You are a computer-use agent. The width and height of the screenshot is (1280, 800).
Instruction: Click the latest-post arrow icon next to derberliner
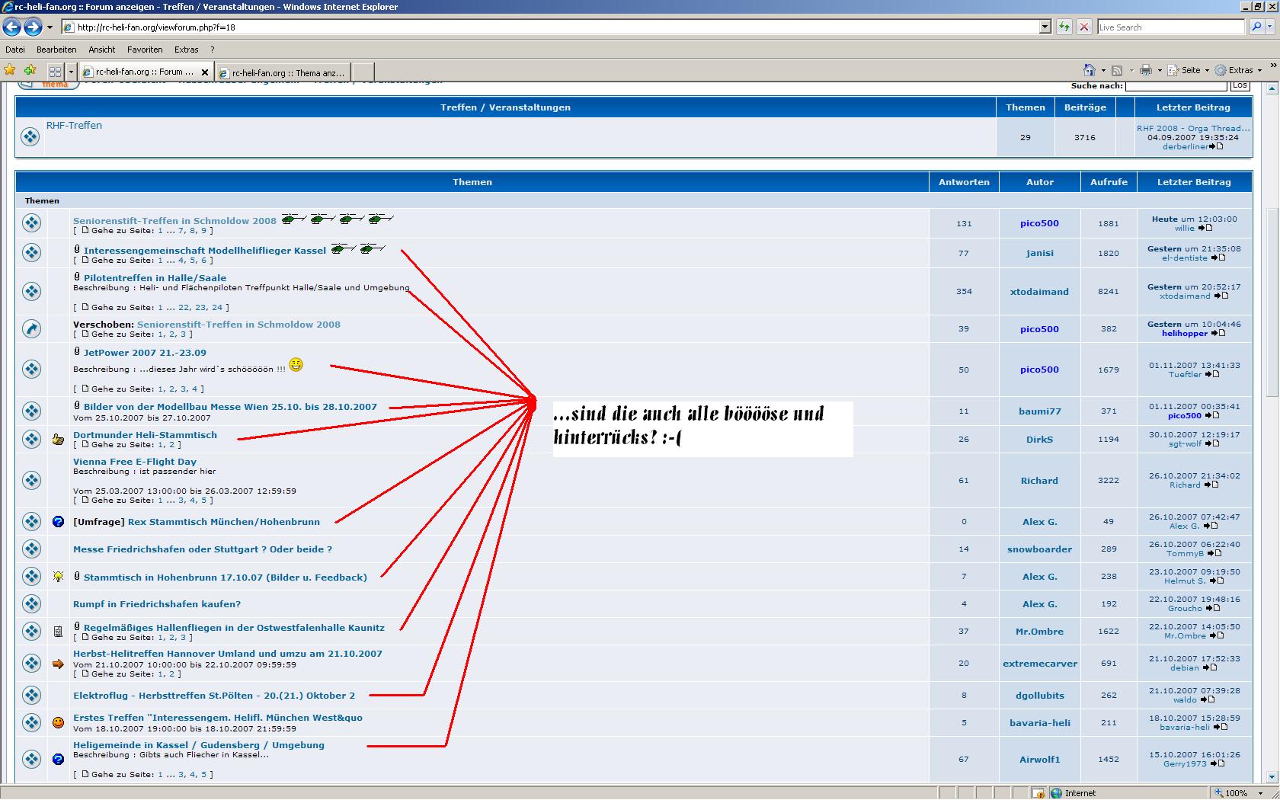(x=1215, y=146)
